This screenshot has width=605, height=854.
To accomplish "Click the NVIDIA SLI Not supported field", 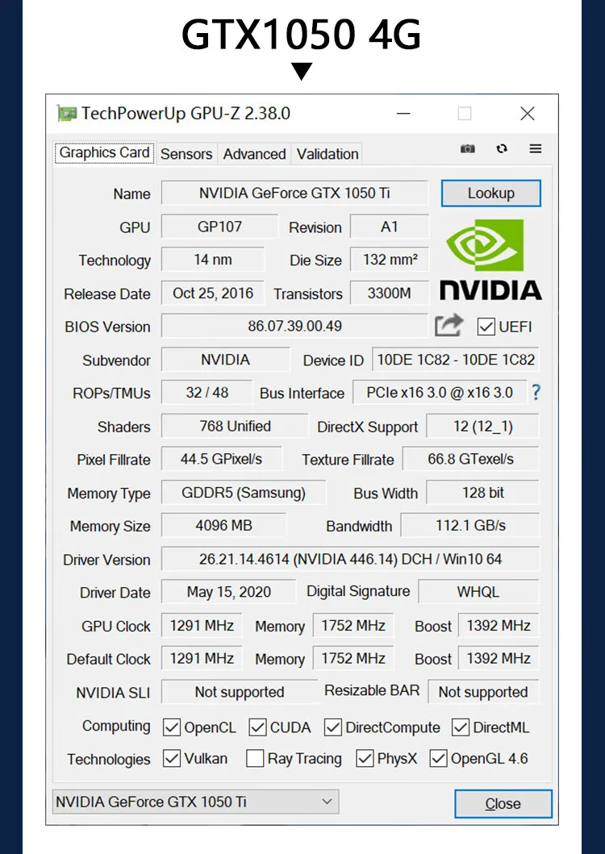I will 240,692.
